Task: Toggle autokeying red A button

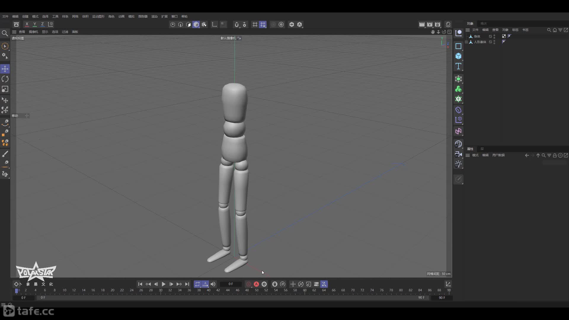Action: pos(256,284)
